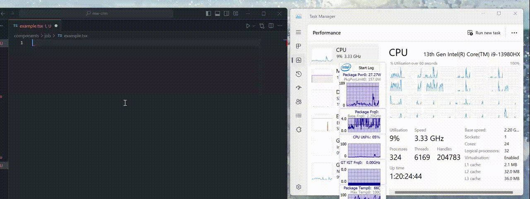Open the Run dropdown arrow in editor
The height and width of the screenshot is (199, 530).
pyautogui.click(x=254, y=26)
